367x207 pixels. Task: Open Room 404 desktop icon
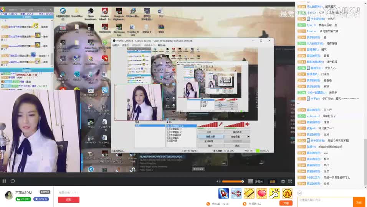coord(91,140)
